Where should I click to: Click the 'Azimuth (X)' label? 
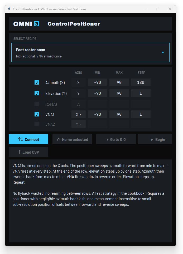click(x=55, y=83)
